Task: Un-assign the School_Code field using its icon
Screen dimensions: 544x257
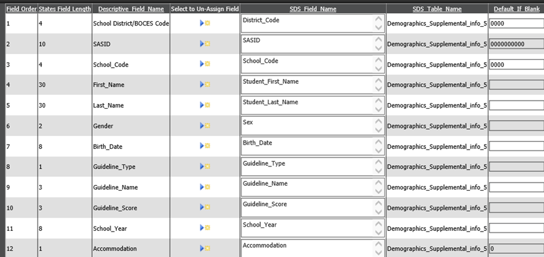Action: point(205,65)
